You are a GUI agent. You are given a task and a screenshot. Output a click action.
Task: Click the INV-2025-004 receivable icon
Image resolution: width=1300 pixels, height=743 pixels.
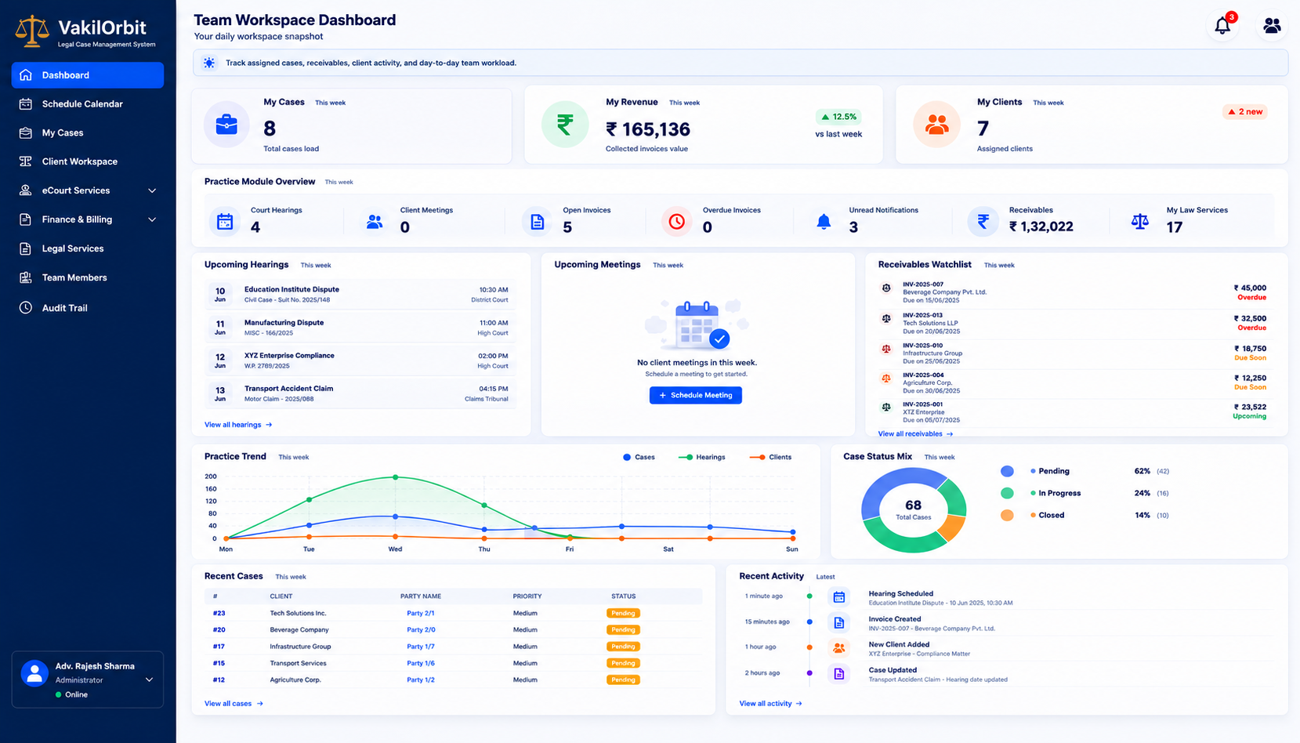pyautogui.click(x=886, y=378)
